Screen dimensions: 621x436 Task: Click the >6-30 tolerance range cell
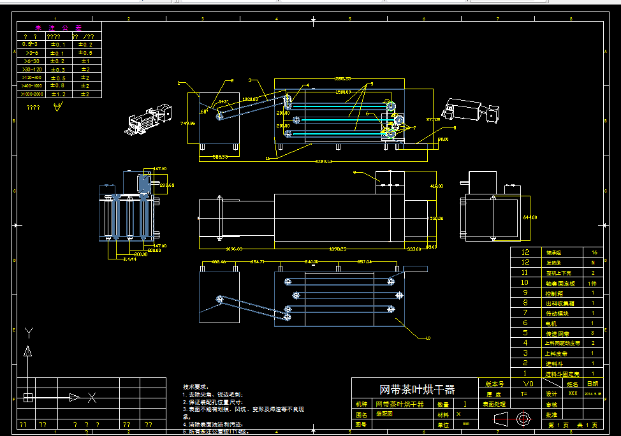coord(32,61)
